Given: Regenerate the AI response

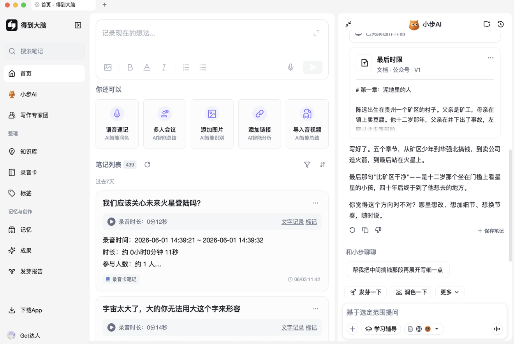Looking at the screenshot, I should (352, 230).
